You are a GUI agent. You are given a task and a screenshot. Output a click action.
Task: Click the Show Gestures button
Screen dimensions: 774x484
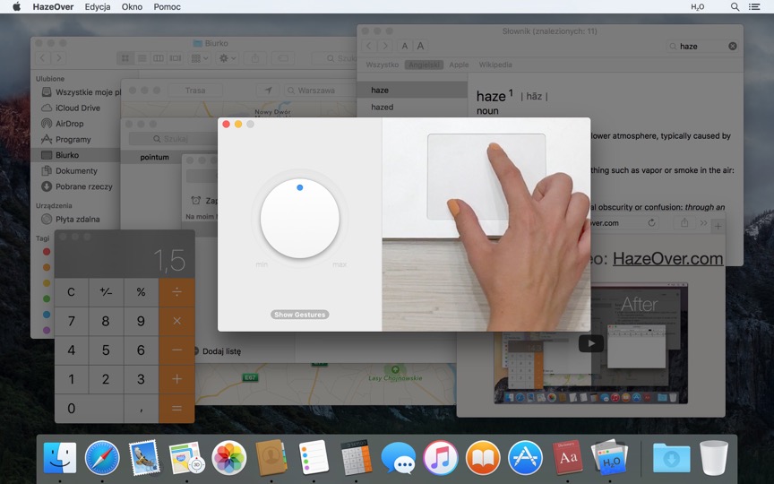299,315
